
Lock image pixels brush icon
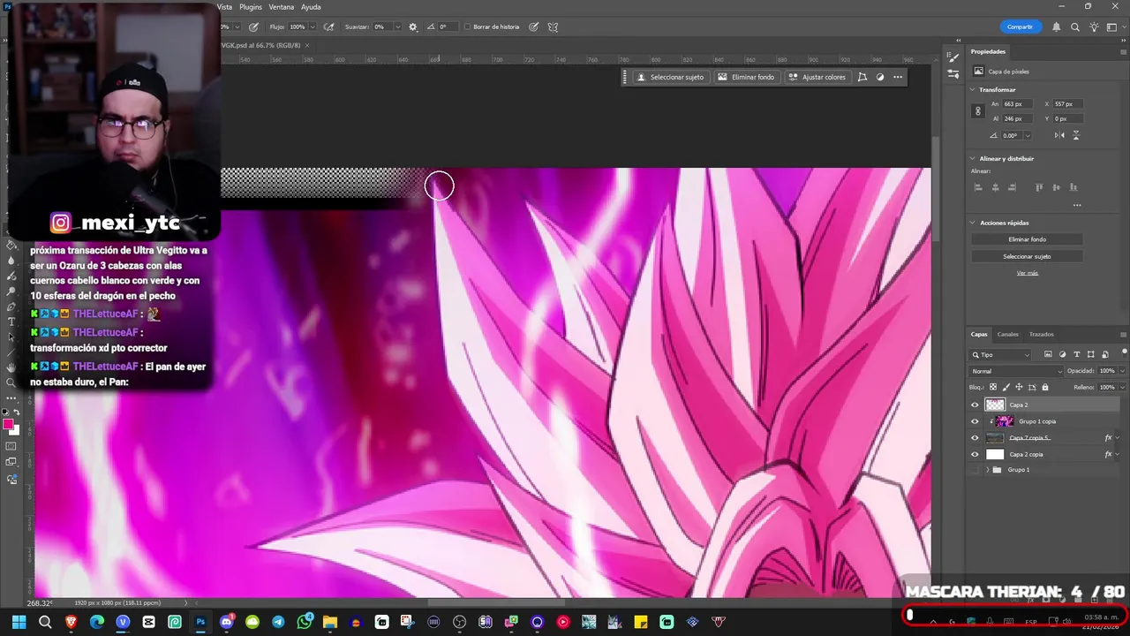click(1006, 387)
